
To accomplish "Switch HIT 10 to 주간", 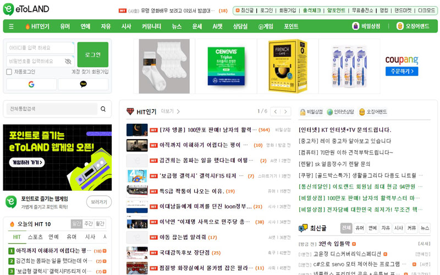I will click(x=89, y=224).
